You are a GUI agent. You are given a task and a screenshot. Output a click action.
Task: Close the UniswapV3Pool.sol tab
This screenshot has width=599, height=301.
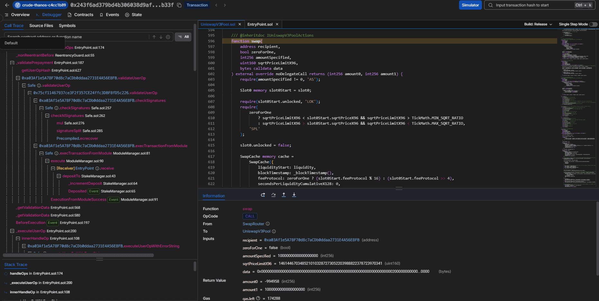click(x=240, y=24)
